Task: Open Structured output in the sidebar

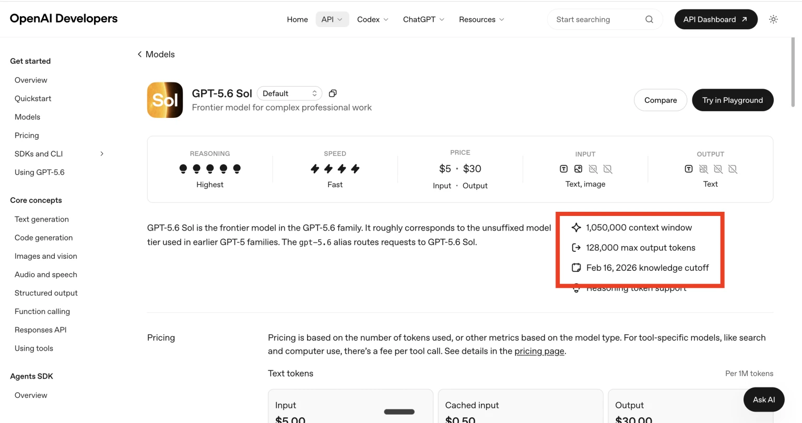Action: coord(46,293)
